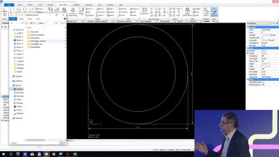The image size is (279, 157).
Task: Switch to the Surface ribbon tab
Action: pyautogui.click(x=50, y=5)
